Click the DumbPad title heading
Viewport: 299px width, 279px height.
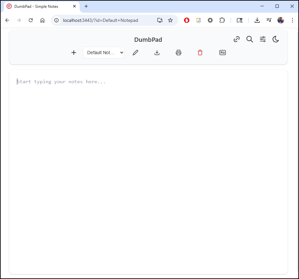(148, 39)
